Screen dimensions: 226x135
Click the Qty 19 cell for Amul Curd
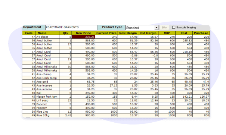65,59
